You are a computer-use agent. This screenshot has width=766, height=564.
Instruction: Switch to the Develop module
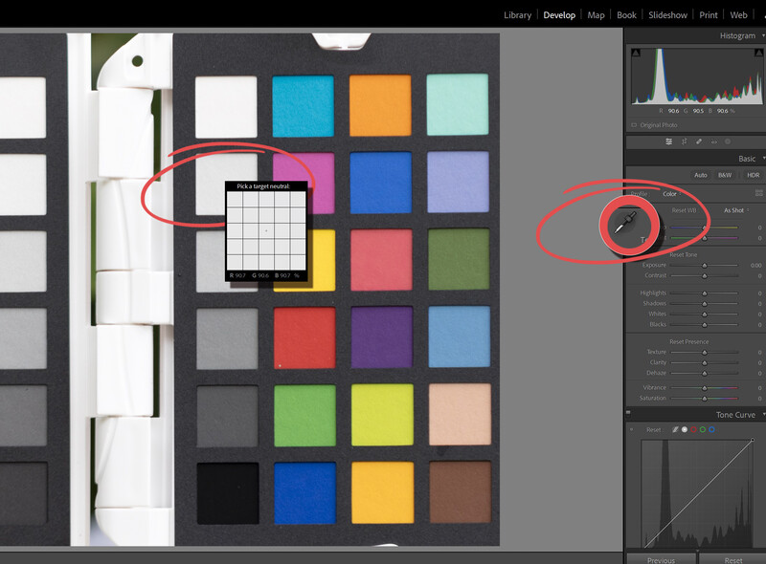point(559,15)
